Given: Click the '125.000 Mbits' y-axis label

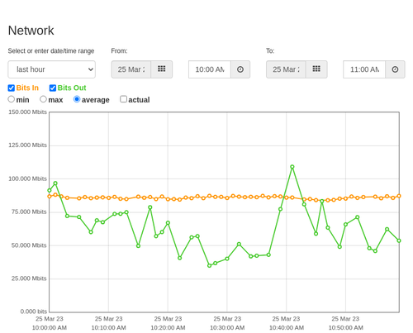Looking at the screenshot, I should tap(27, 145).
